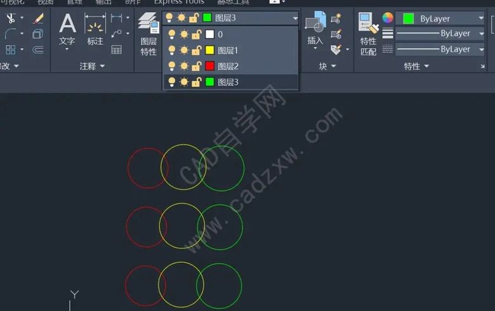Select the Table icon in annotation panel
The image size is (495, 311).
(x=117, y=49)
